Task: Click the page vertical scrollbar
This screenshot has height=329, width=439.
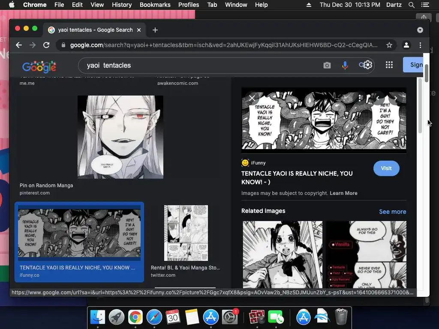Action: (x=427, y=74)
